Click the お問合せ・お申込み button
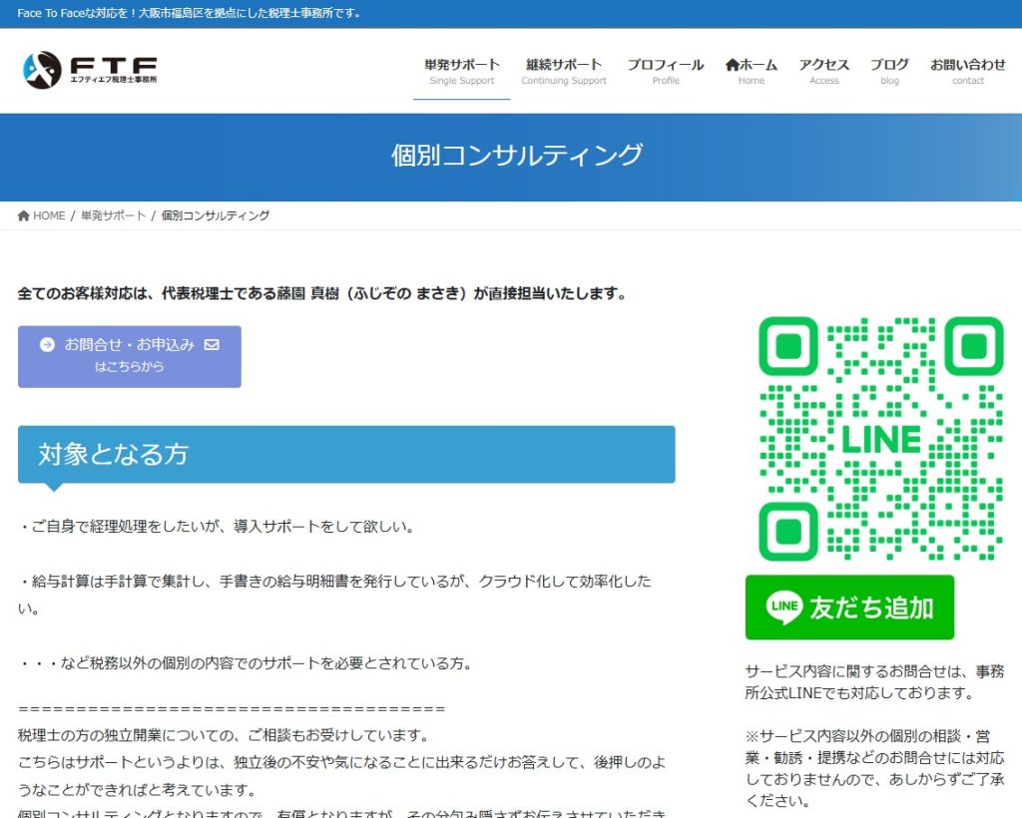The height and width of the screenshot is (818, 1022). 130,357
